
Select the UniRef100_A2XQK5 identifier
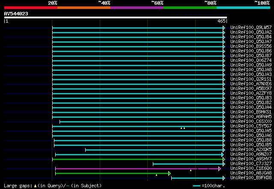coord(251,150)
